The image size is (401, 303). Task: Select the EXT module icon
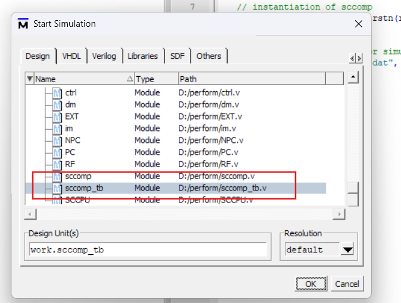[x=57, y=117]
